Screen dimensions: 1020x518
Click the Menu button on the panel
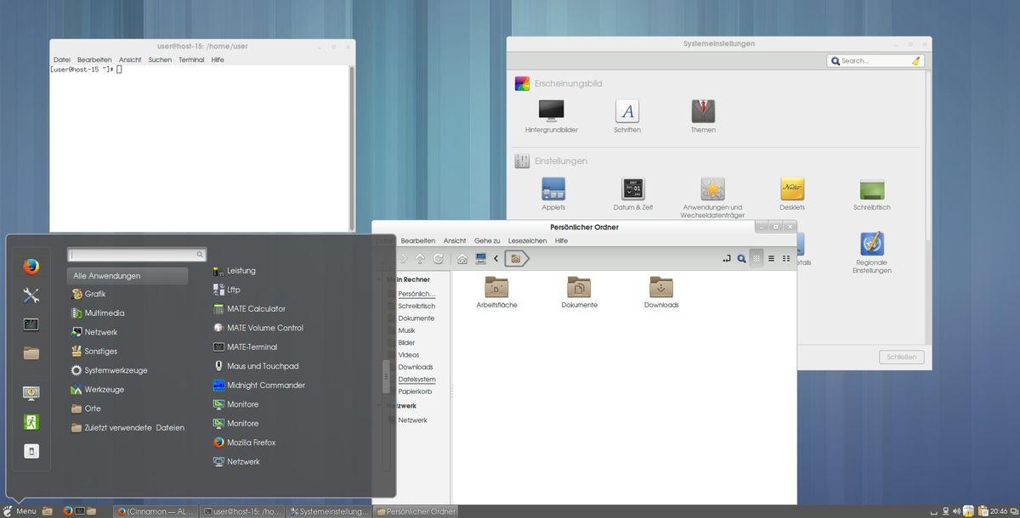point(20,511)
